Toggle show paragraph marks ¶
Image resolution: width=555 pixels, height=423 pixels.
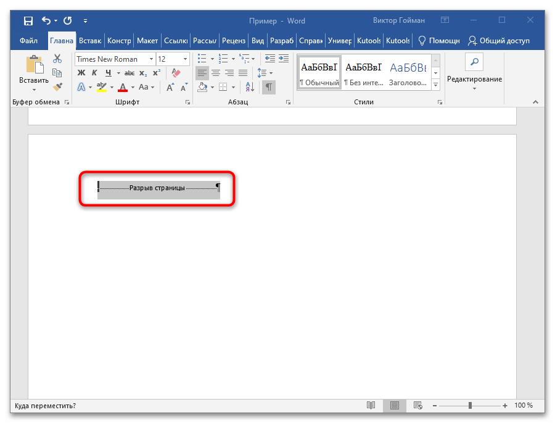point(269,87)
